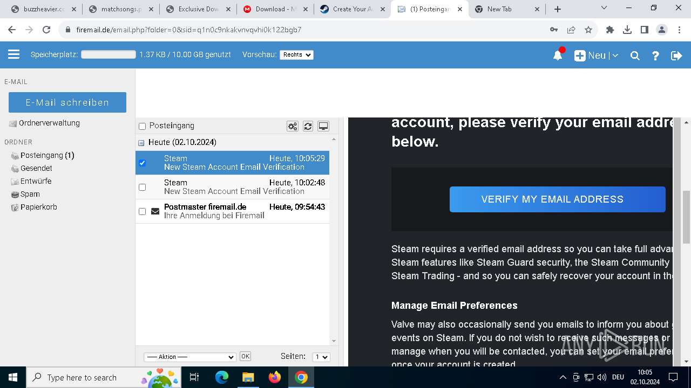Click the OK button next to Aktion

[245, 356]
